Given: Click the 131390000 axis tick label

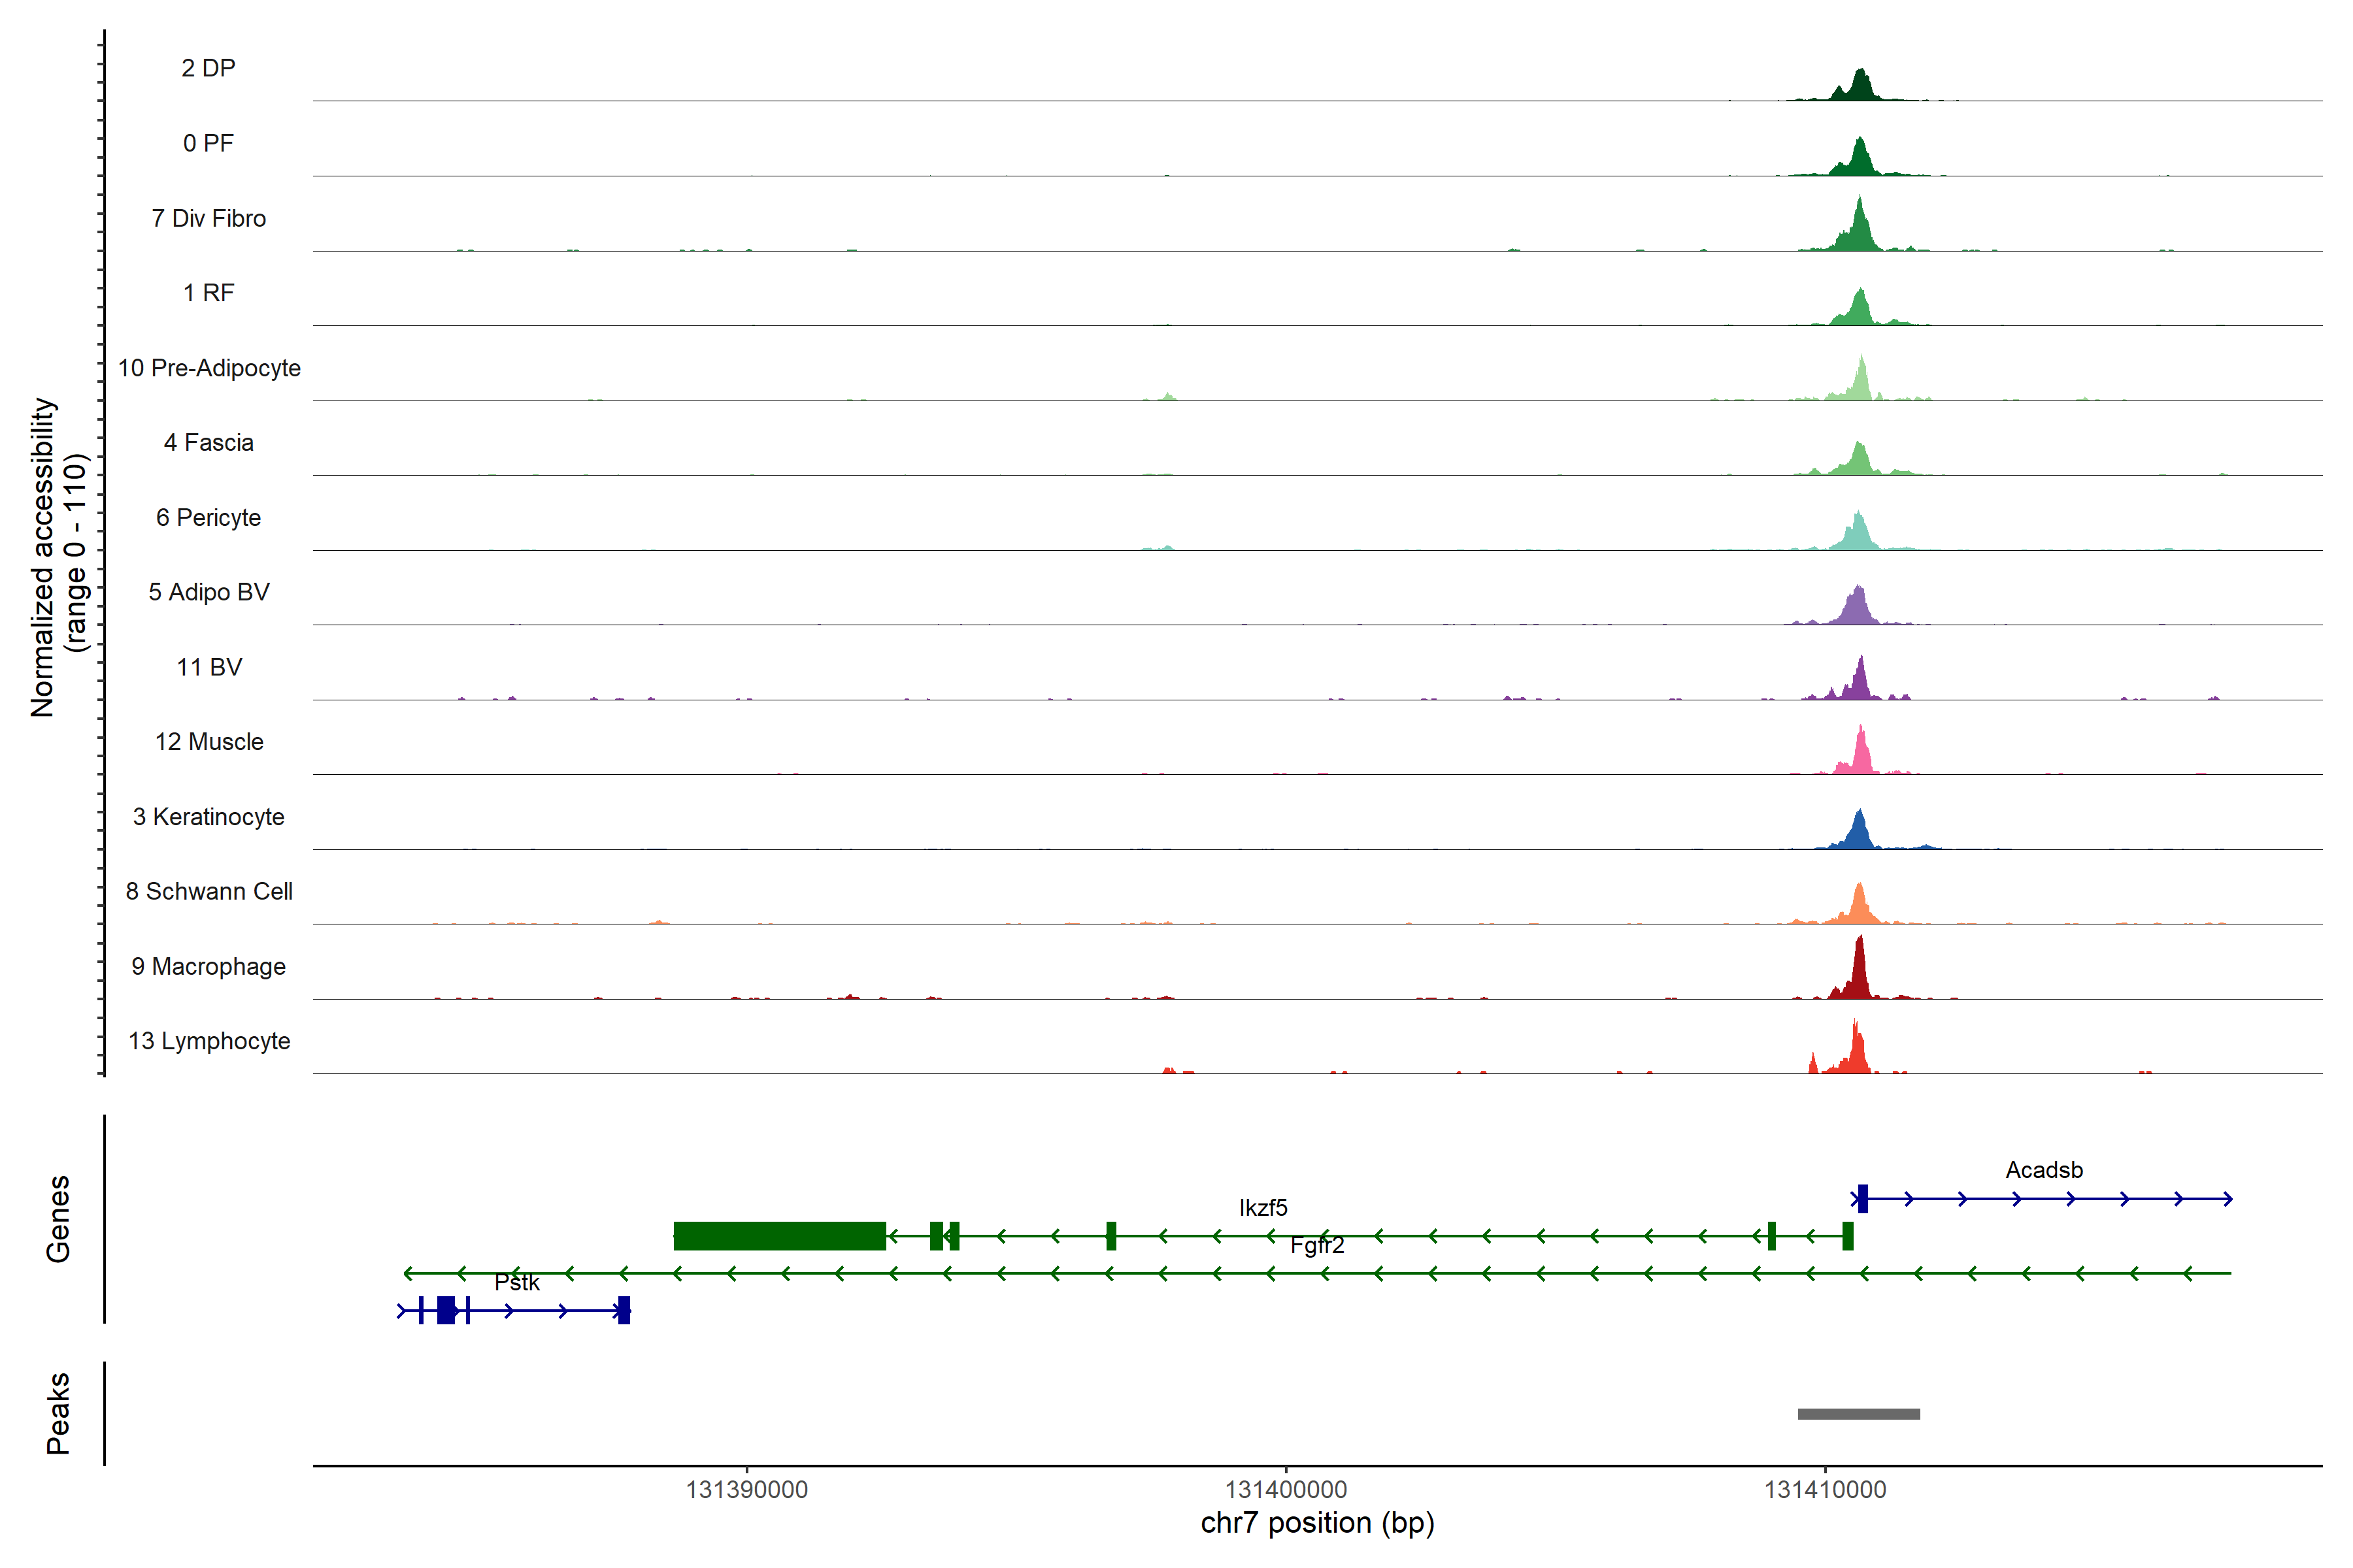Looking at the screenshot, I should point(746,1489).
